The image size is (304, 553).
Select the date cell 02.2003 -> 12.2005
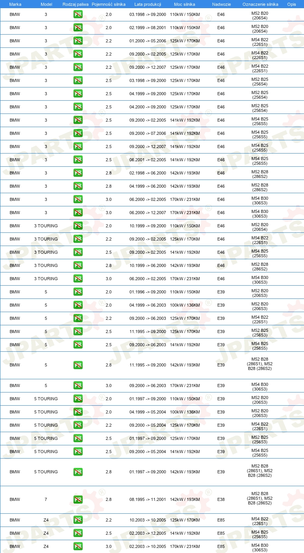coord(148,533)
